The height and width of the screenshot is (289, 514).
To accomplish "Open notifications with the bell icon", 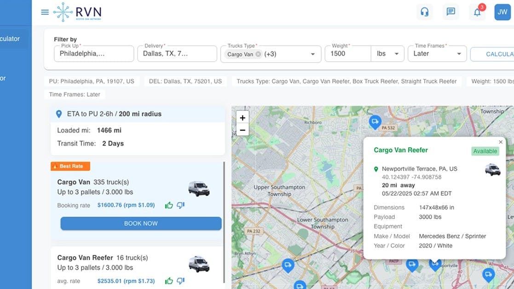I will (x=477, y=12).
